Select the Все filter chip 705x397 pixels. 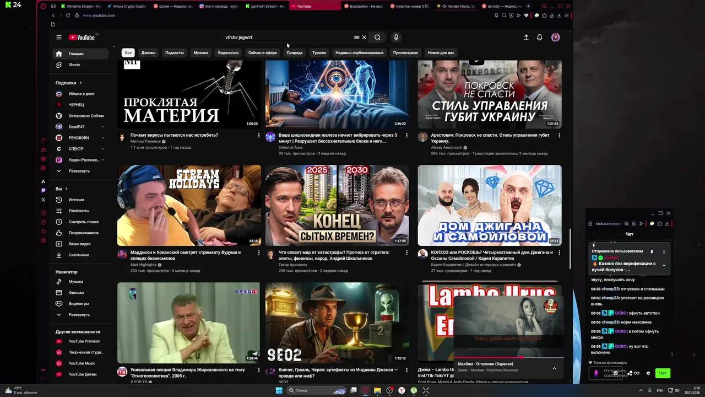tap(128, 53)
